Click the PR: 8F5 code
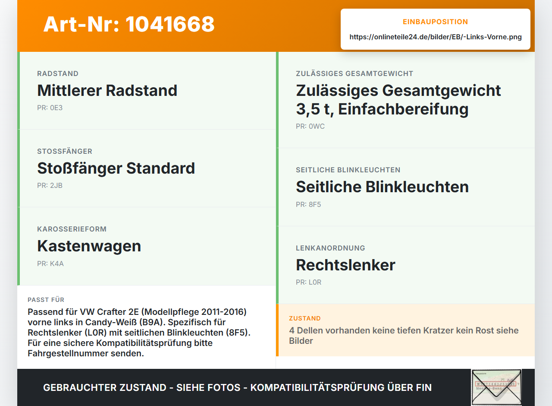Image resolution: width=552 pixels, height=406 pixels. (308, 204)
